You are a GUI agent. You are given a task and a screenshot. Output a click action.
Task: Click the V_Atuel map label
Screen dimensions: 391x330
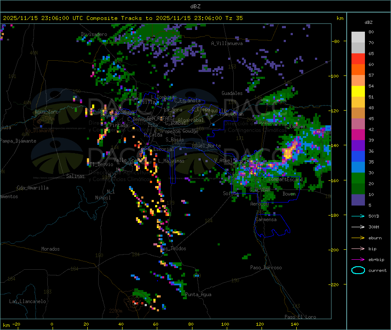pos(223,160)
